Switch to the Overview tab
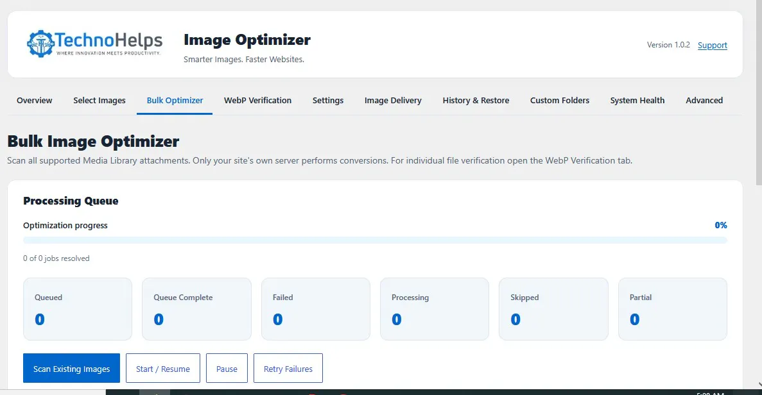 click(35, 101)
